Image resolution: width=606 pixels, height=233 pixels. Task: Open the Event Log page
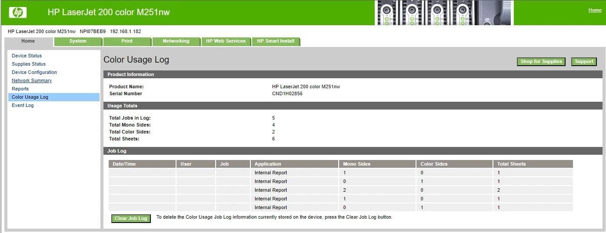(x=23, y=105)
